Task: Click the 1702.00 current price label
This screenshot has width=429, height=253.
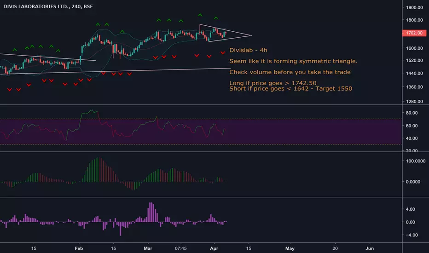Action: tap(414, 33)
